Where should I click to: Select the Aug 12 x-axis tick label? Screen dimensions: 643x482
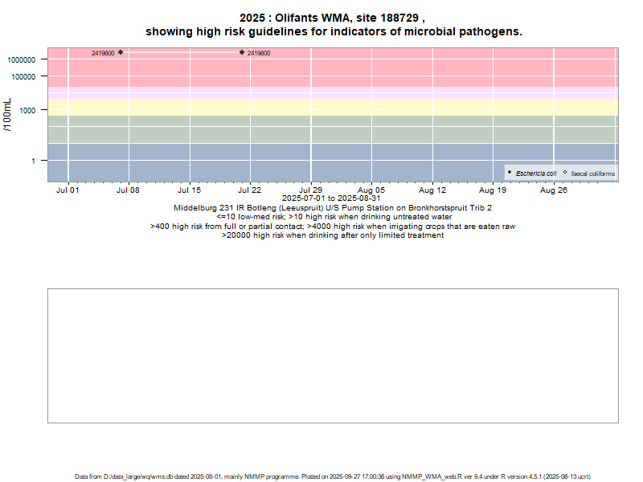pyautogui.click(x=432, y=190)
